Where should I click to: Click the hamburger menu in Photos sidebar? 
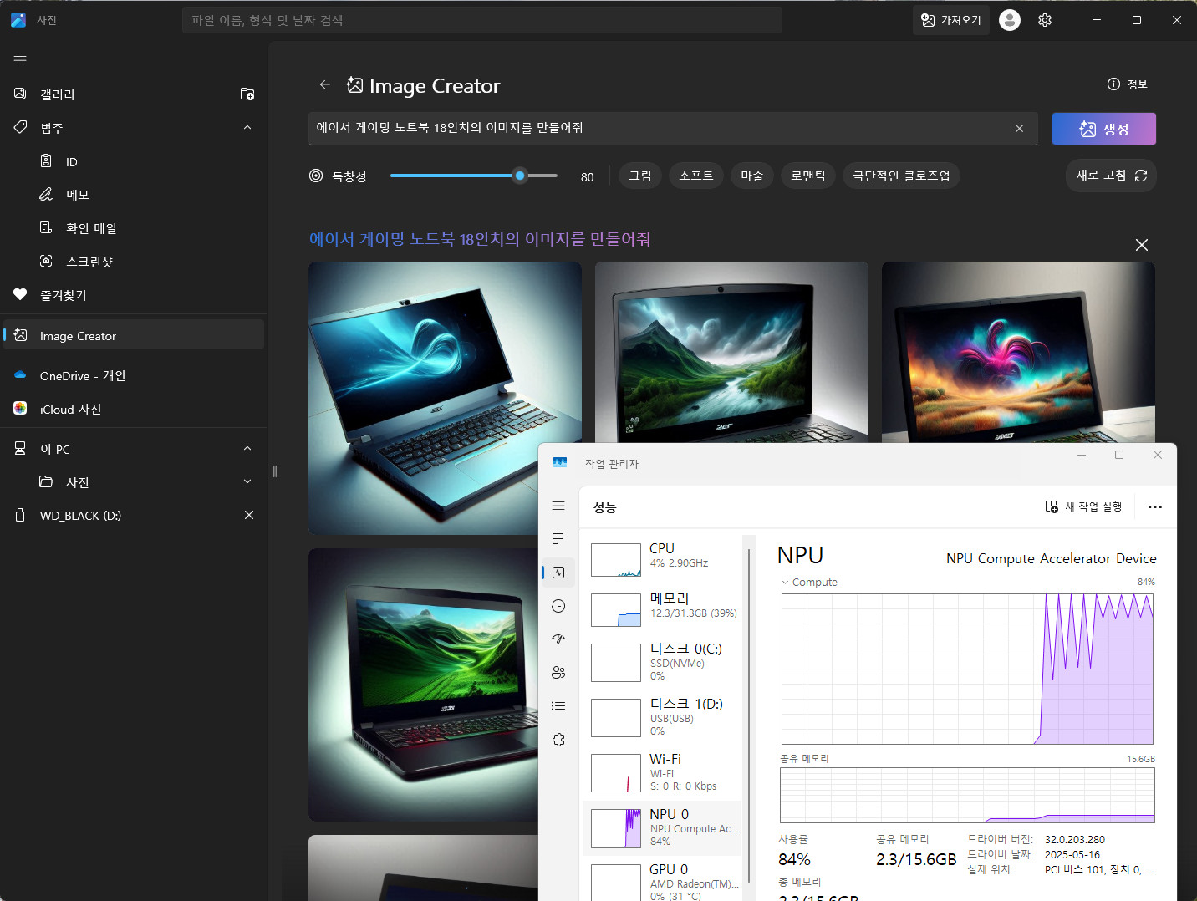(20, 60)
